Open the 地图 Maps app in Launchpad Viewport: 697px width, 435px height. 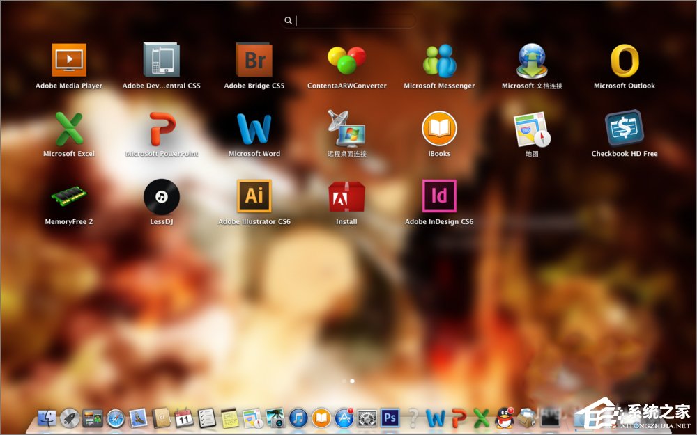pyautogui.click(x=532, y=129)
